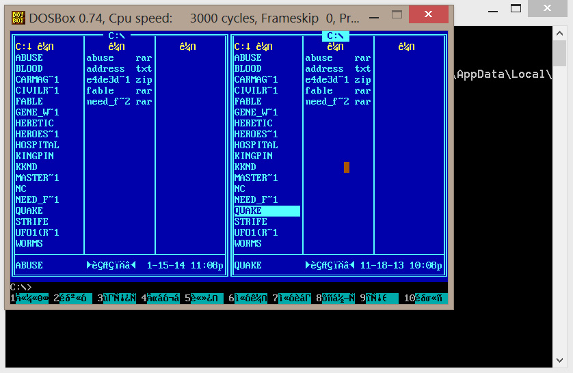Select KINGPIN folder in left panel
The image size is (573, 373).
pyautogui.click(x=35, y=156)
